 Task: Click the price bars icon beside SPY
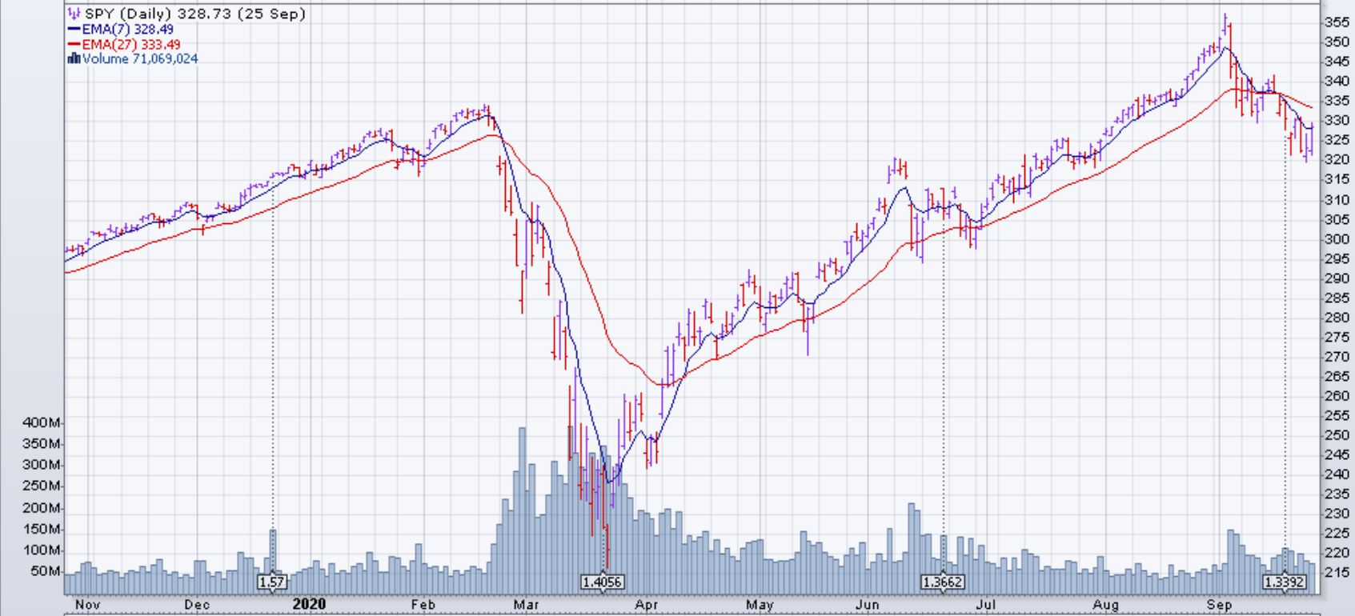point(74,14)
